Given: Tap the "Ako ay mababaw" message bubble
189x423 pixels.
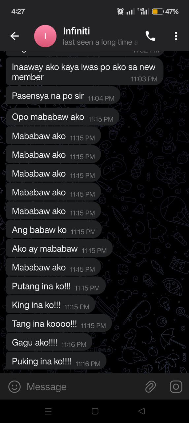Looking at the screenshot, I should point(59,249).
